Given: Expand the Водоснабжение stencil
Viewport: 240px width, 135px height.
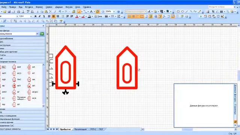Looking at the screenshot, I should pyautogui.click(x=22, y=39).
